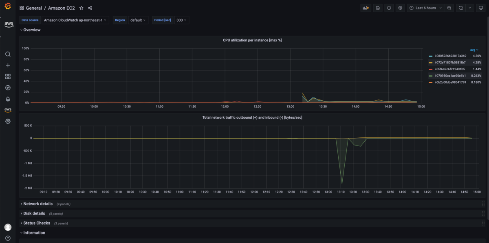
Task: Open CPU utilization per instance panel title
Action: (252, 40)
